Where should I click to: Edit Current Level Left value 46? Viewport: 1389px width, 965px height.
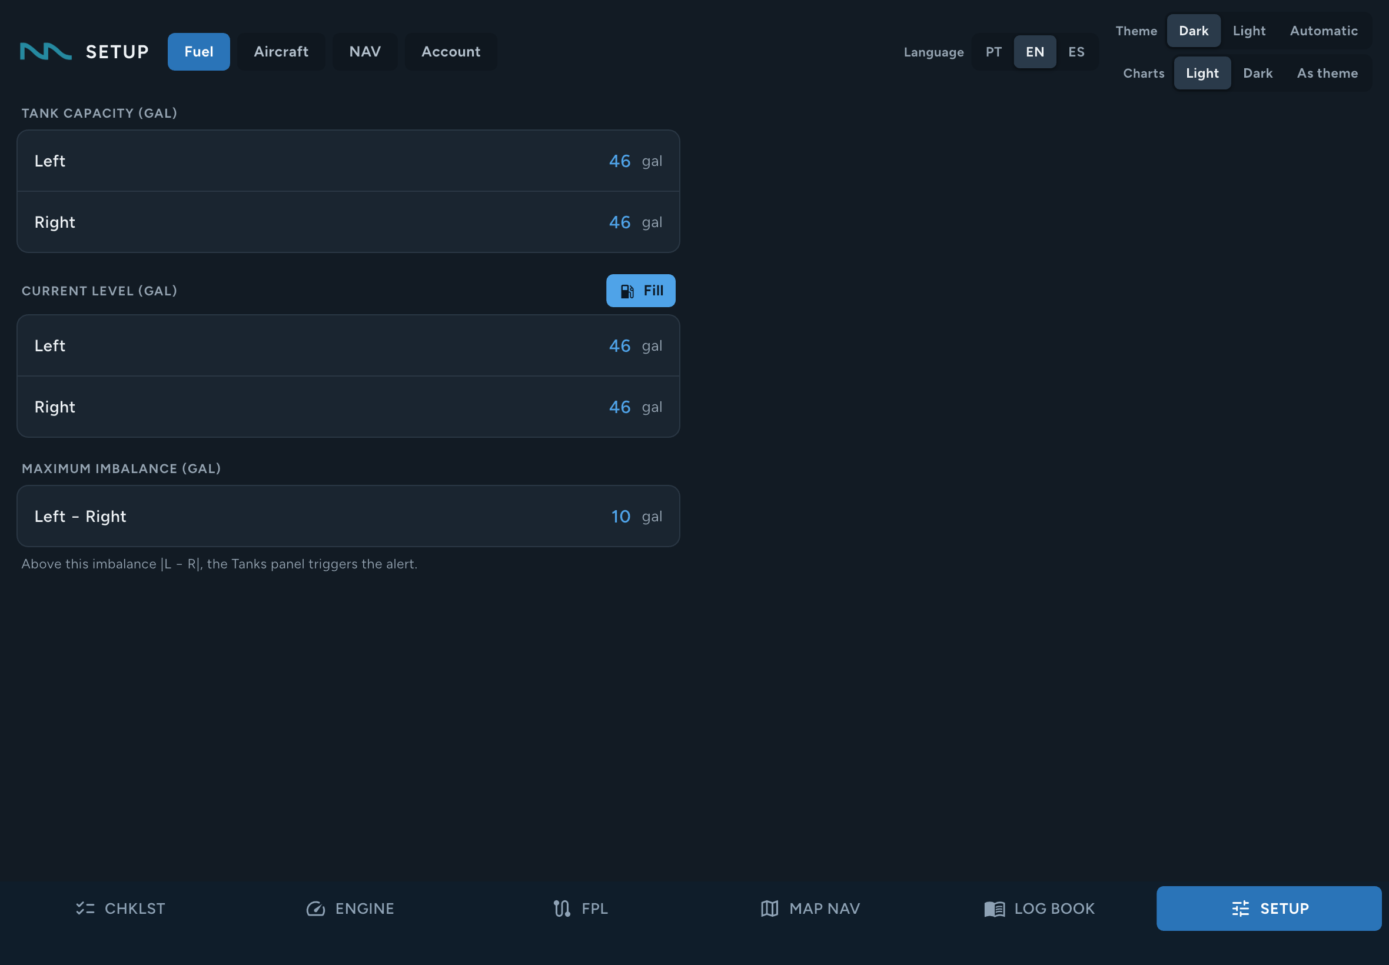point(619,345)
